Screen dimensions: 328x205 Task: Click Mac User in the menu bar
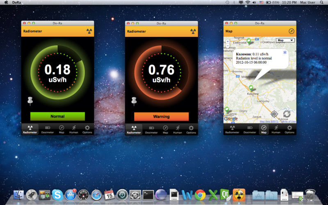[307, 2]
